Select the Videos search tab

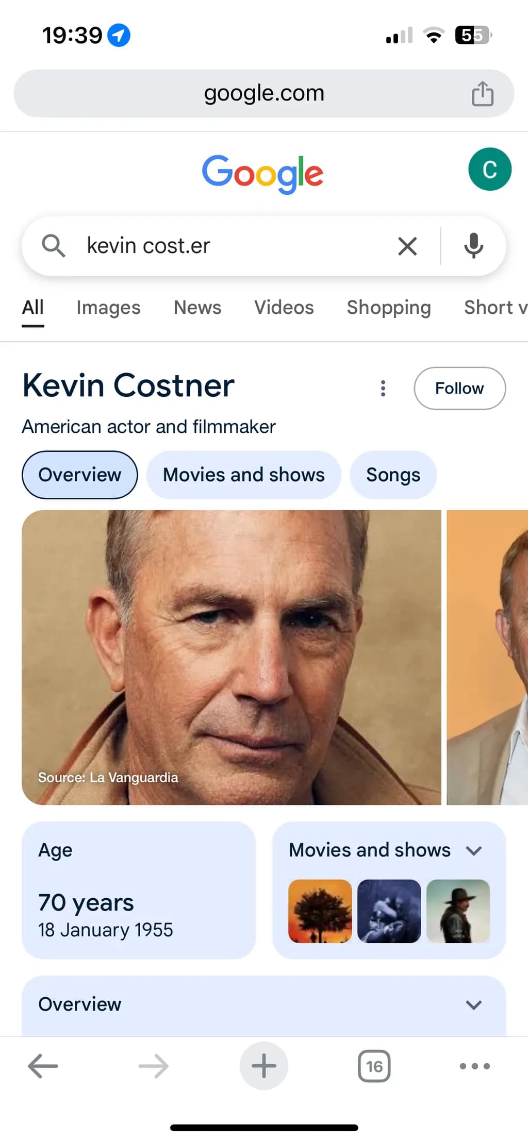tap(284, 308)
